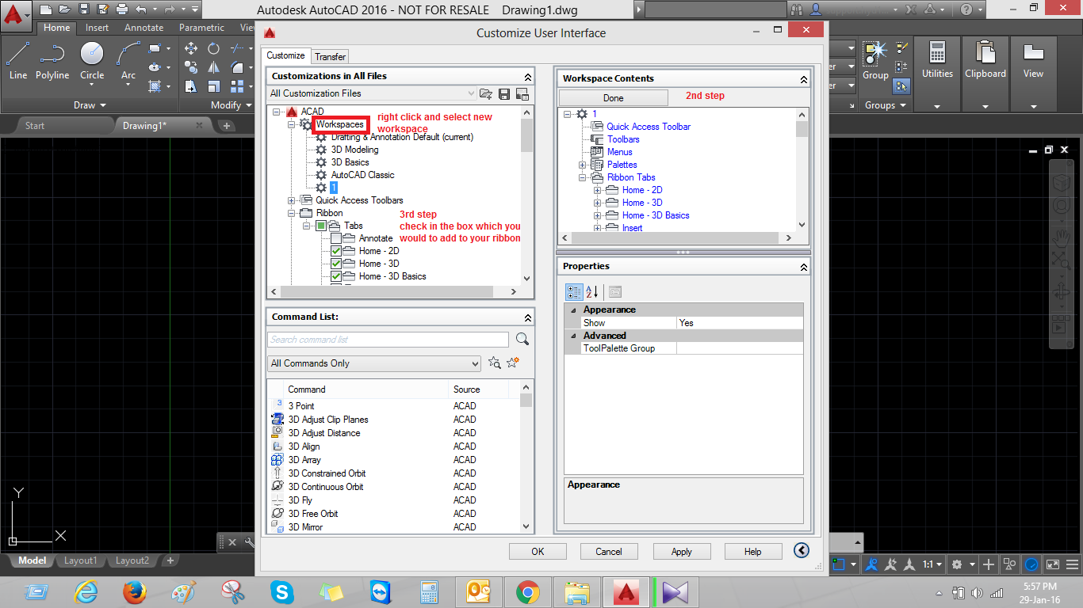Click the Rectangle tool in Draw panel

point(155,48)
